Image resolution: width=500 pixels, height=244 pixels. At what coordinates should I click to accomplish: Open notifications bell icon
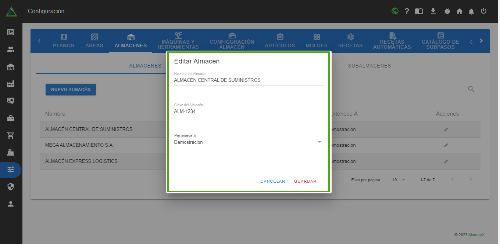(471, 11)
